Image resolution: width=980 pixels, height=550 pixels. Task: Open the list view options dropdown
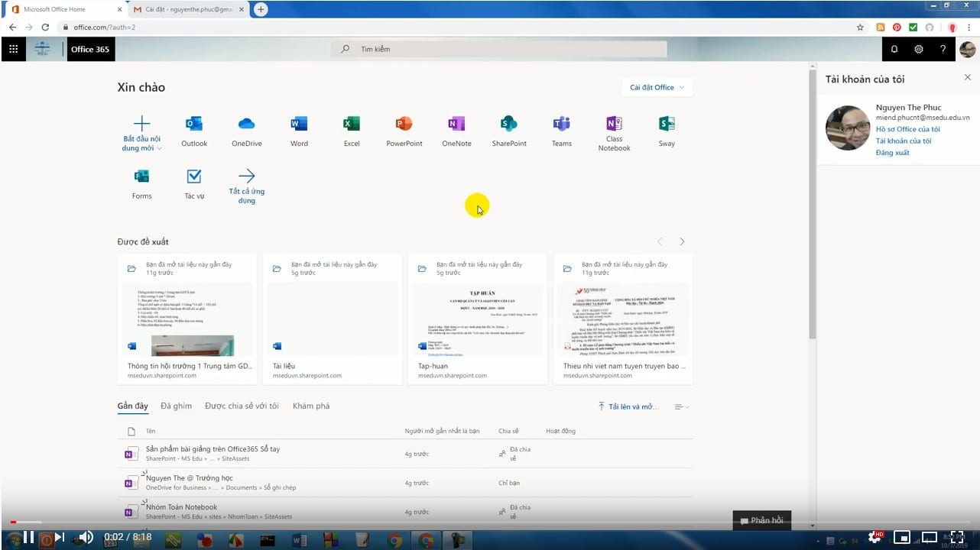point(681,407)
